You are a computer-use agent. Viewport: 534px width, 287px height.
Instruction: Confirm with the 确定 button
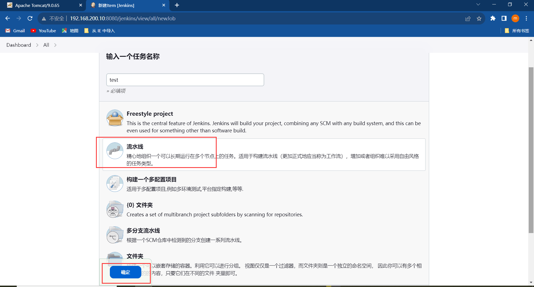click(125, 272)
